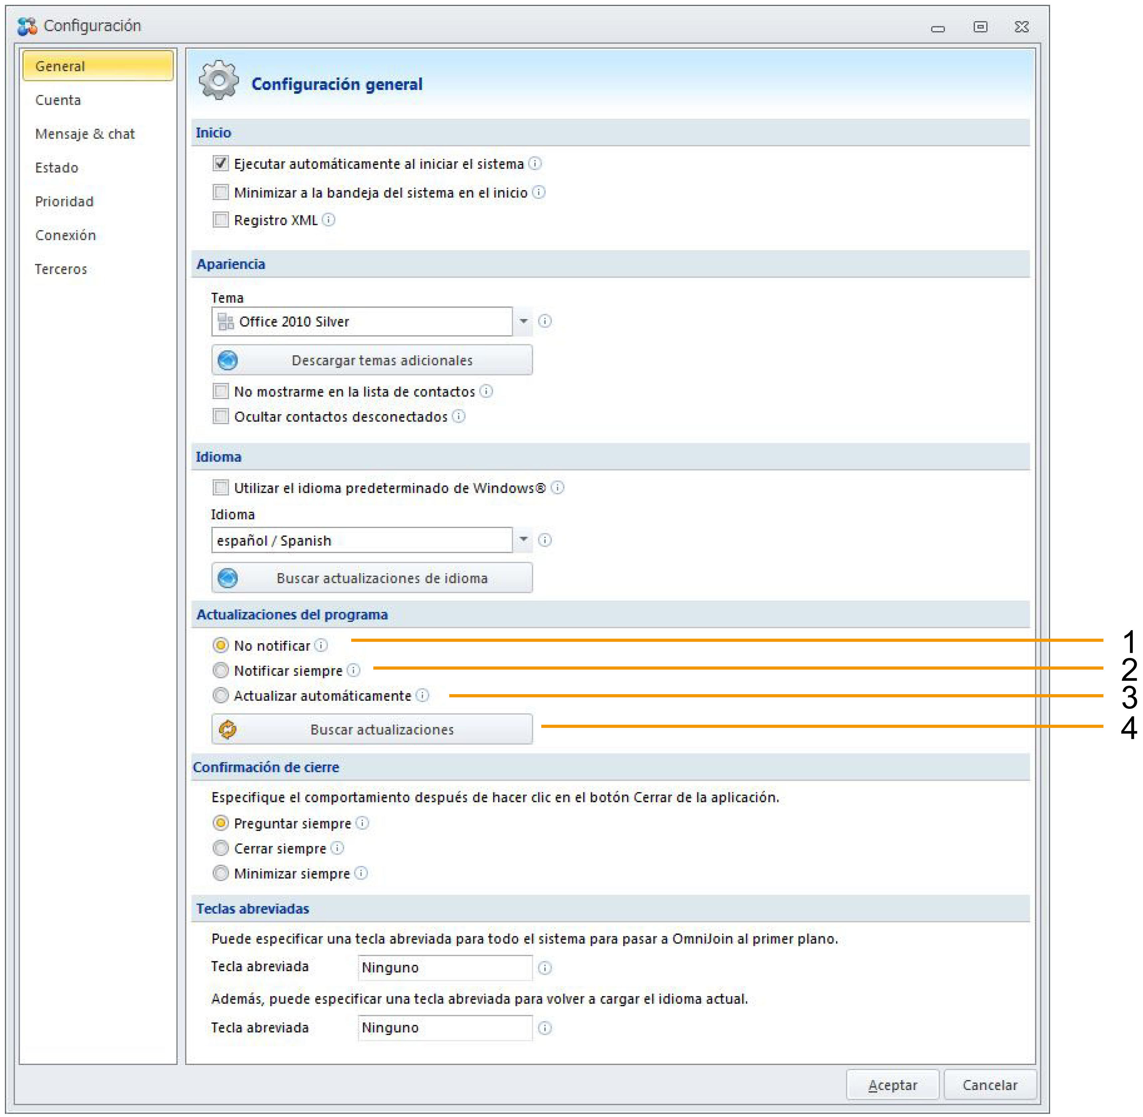Click info icon beside Preguntar siempre
The height and width of the screenshot is (1117, 1143).
(x=362, y=823)
